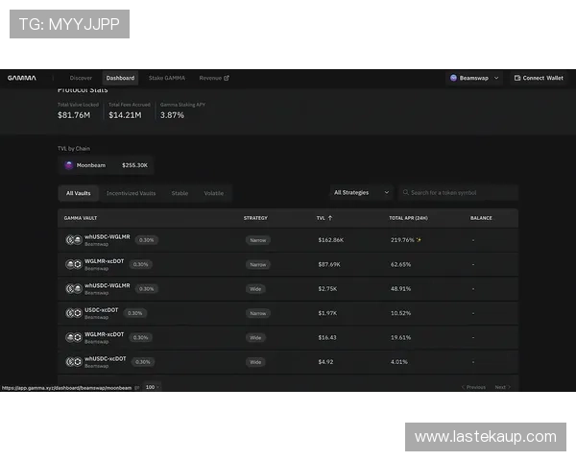Open the Revenue external link
Image resolution: width=576 pixels, height=461 pixels.
(213, 78)
